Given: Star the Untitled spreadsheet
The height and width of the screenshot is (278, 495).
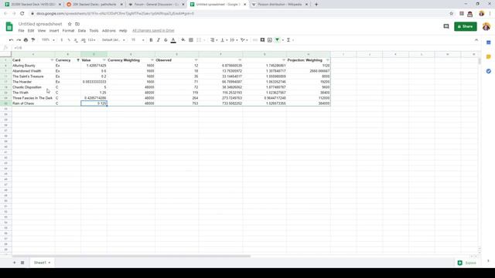Looking at the screenshot, I should tap(70, 24).
